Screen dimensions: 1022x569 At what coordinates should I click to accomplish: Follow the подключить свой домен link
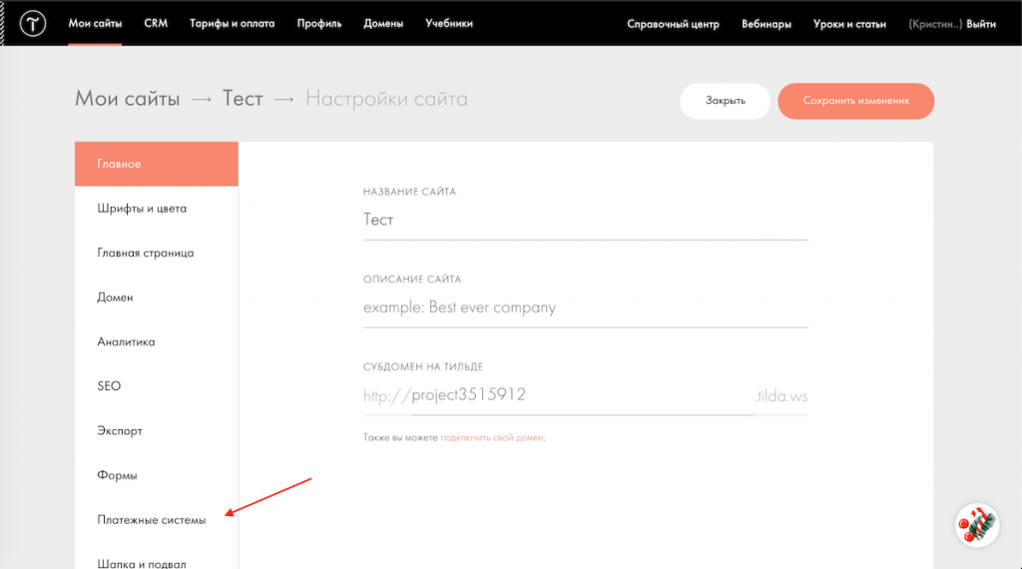click(x=492, y=437)
